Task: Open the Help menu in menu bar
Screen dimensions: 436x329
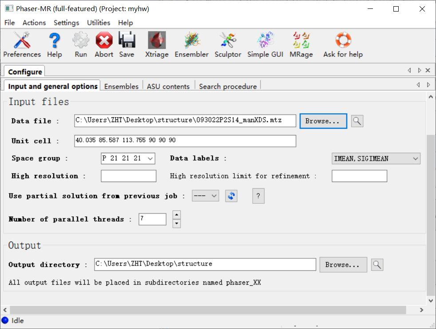Action: 125,23
